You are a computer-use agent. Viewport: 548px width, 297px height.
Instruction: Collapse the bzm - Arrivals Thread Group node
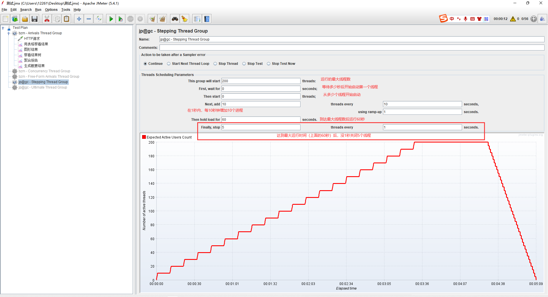click(x=9, y=33)
